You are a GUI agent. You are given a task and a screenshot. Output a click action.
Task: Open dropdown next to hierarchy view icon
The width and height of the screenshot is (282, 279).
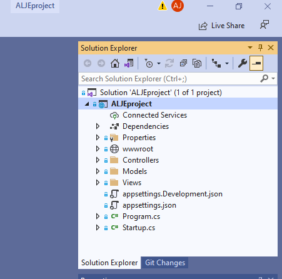click(x=227, y=63)
